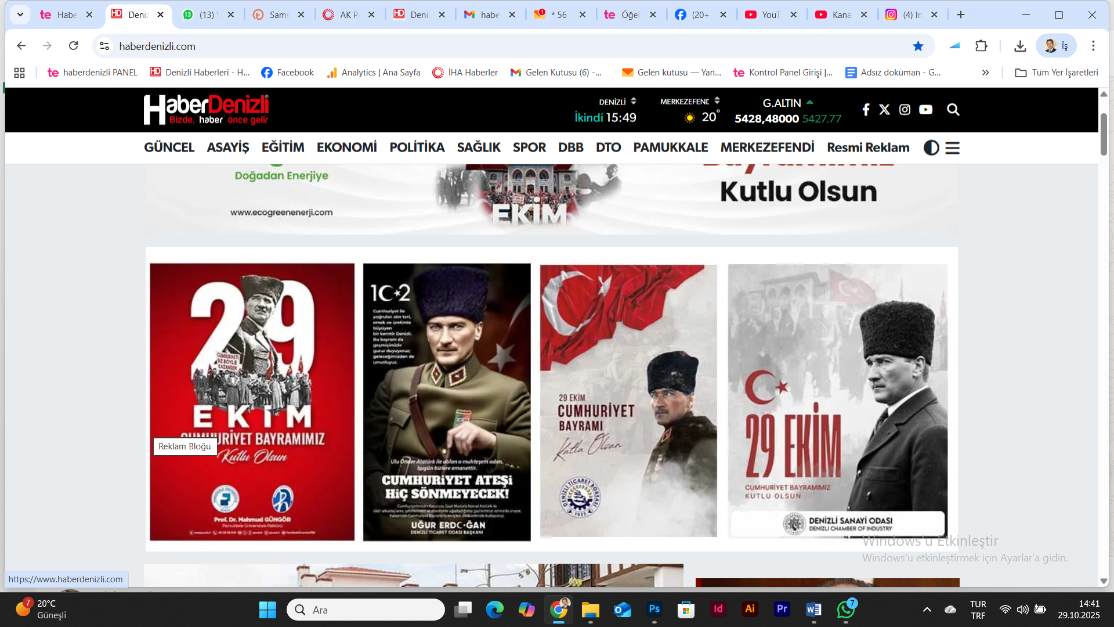
Task: Click the Resmi Reklam link
Action: [868, 147]
